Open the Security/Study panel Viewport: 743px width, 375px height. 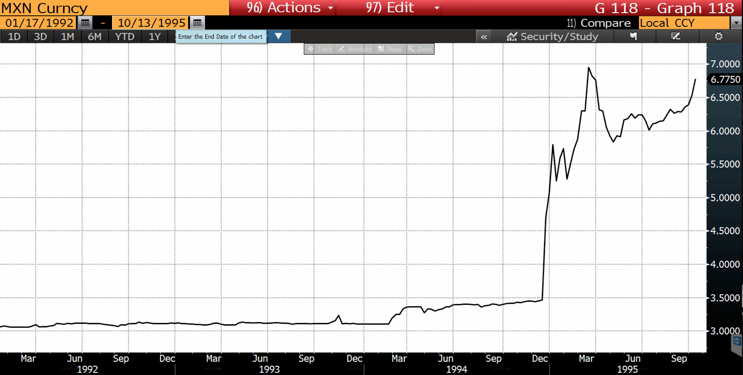coord(552,36)
